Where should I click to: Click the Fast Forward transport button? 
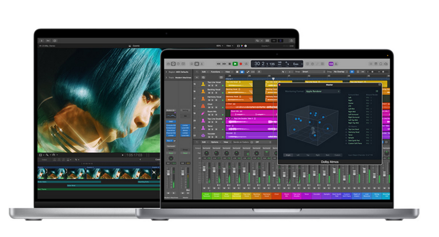[224, 64]
